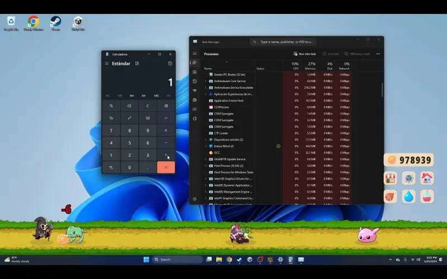Click the game shop stall icon

390,178
